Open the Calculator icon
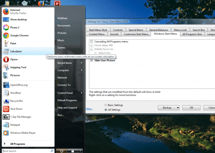Screen dimensions: 215x153 [6, 51]
